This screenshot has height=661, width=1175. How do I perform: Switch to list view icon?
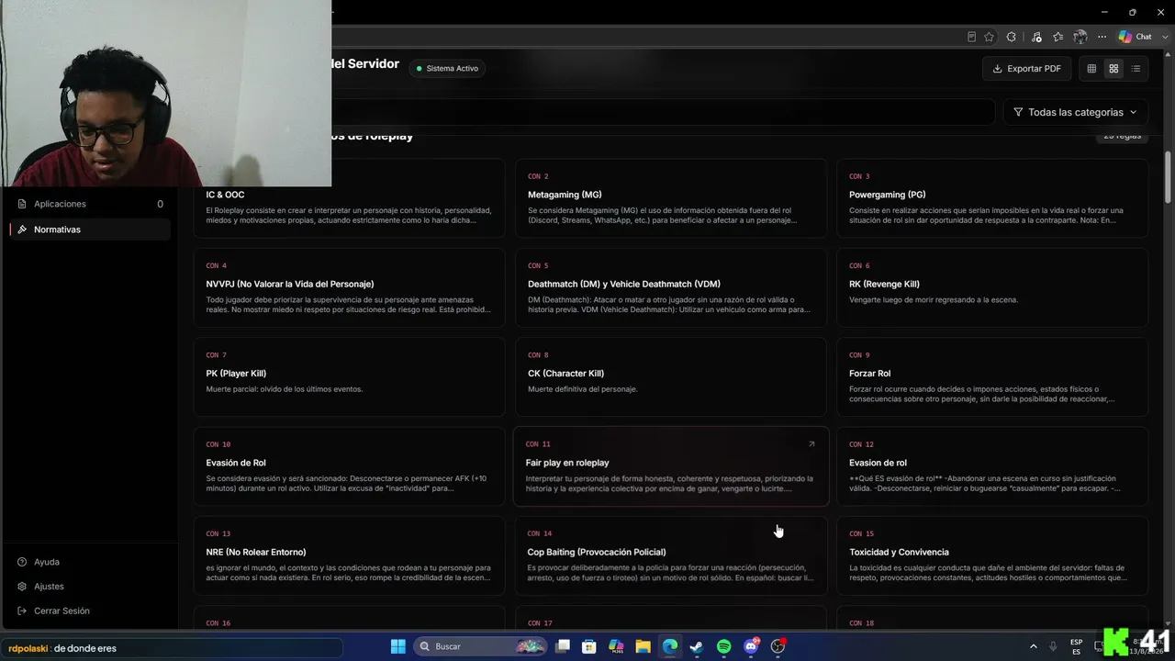tap(1136, 69)
